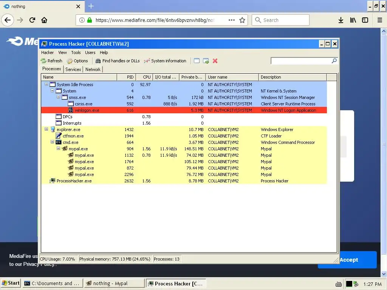
Task: Collapse the smss.exe tree node
Action: (x=59, y=97)
